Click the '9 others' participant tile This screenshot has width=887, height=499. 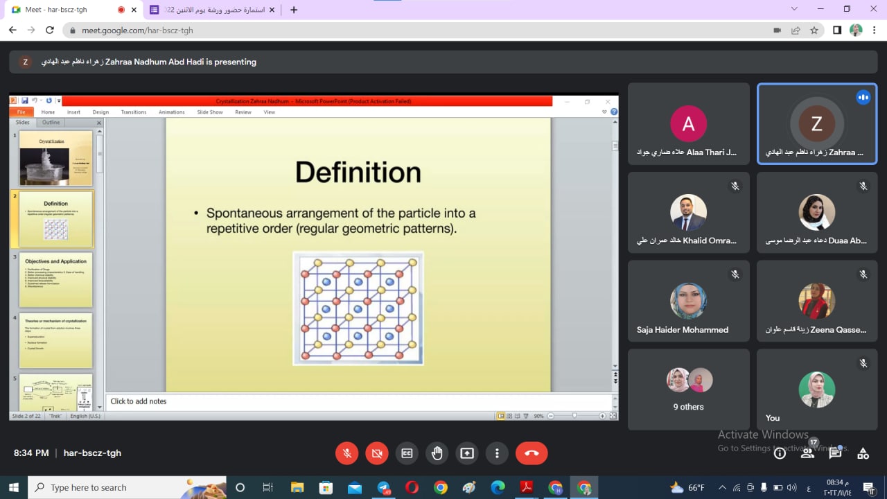pyautogui.click(x=688, y=389)
